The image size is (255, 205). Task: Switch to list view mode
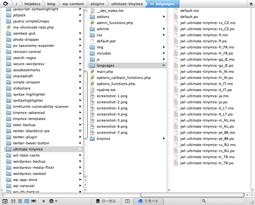click(x=20, y=201)
